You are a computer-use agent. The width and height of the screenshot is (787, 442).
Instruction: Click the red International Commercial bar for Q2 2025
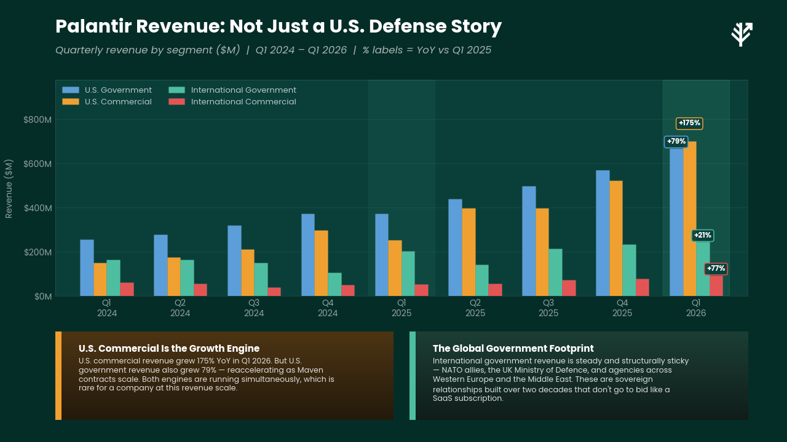pos(495,290)
